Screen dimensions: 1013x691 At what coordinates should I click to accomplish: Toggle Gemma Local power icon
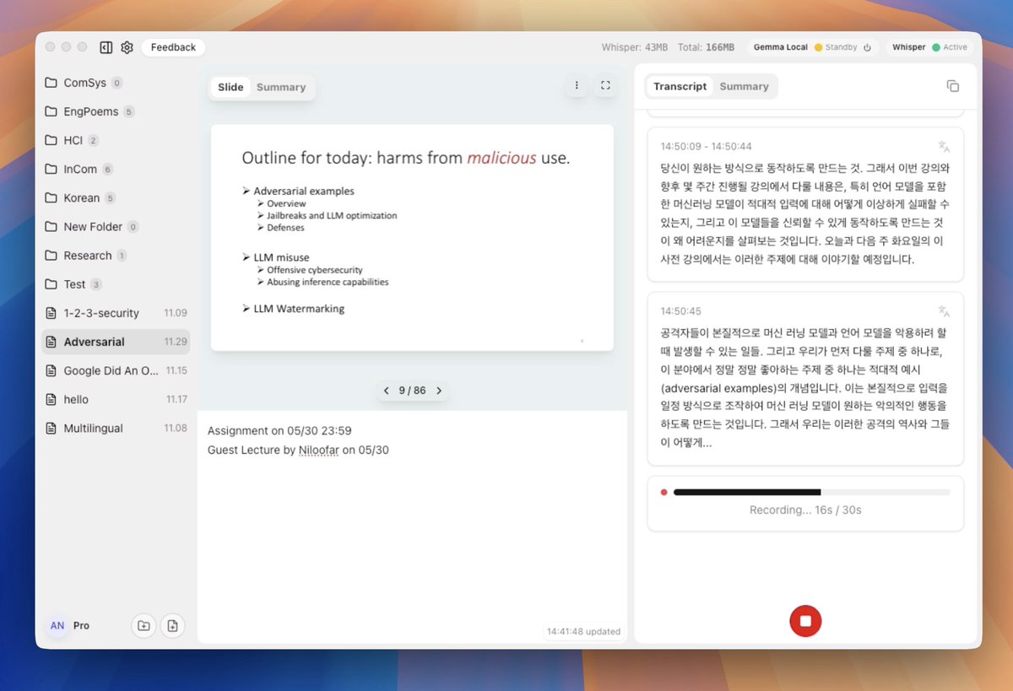coord(867,48)
